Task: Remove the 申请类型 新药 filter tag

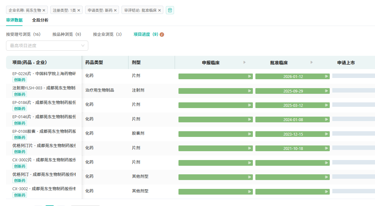Action: [115, 10]
